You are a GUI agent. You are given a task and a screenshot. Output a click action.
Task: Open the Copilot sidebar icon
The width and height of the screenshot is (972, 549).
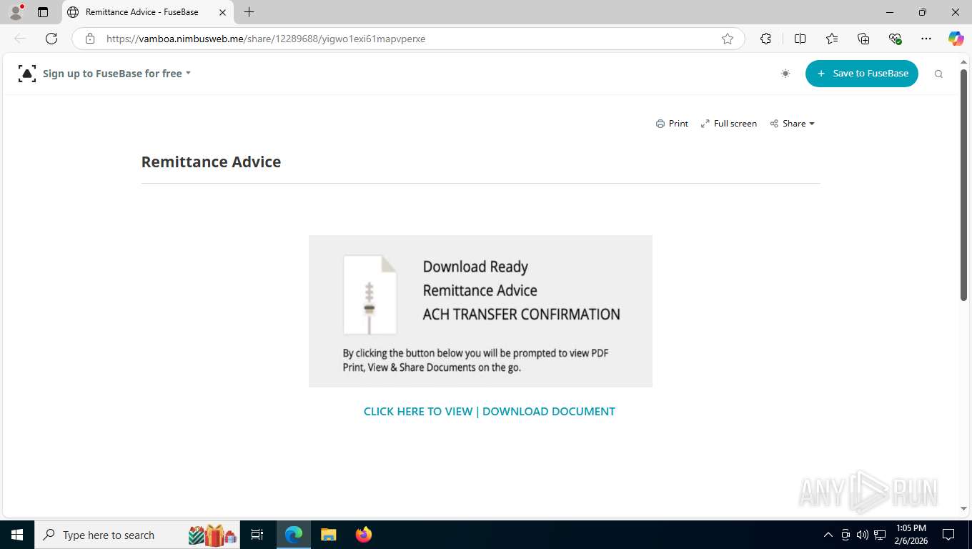tap(956, 39)
